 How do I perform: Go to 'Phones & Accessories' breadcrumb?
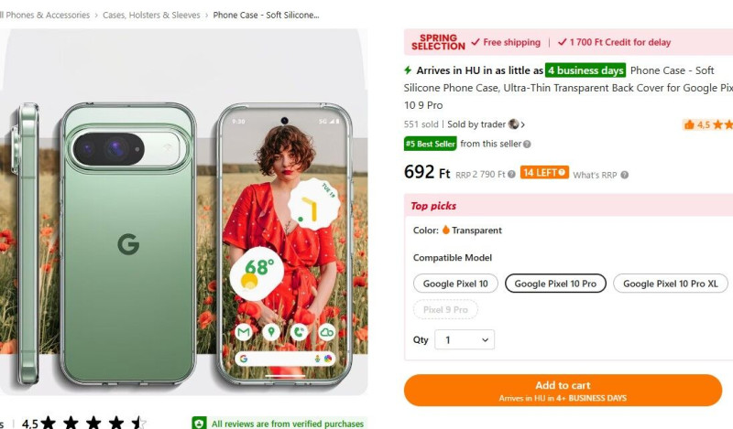tap(48, 16)
